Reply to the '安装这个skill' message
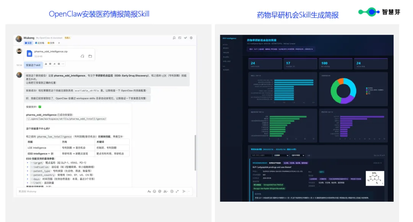 50,64
